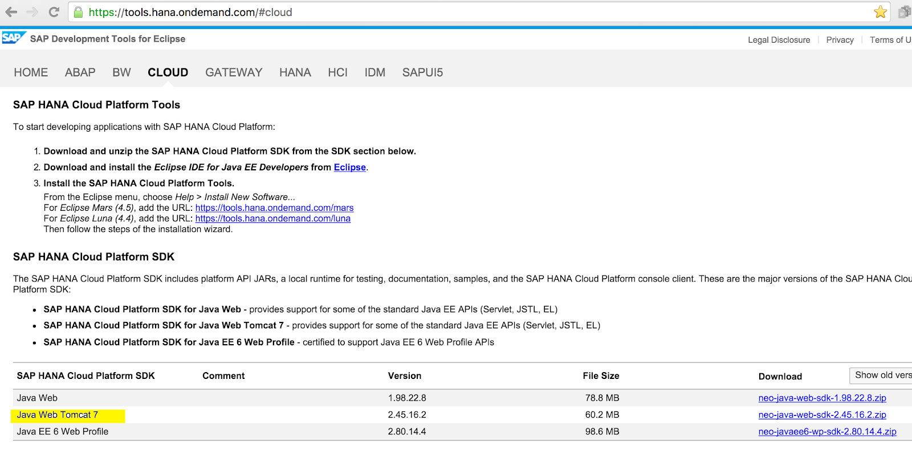Download neo-javaee6-wp-sdk-2.80.14.4.zip
Viewport: 912px width, 453px height.
(x=828, y=431)
